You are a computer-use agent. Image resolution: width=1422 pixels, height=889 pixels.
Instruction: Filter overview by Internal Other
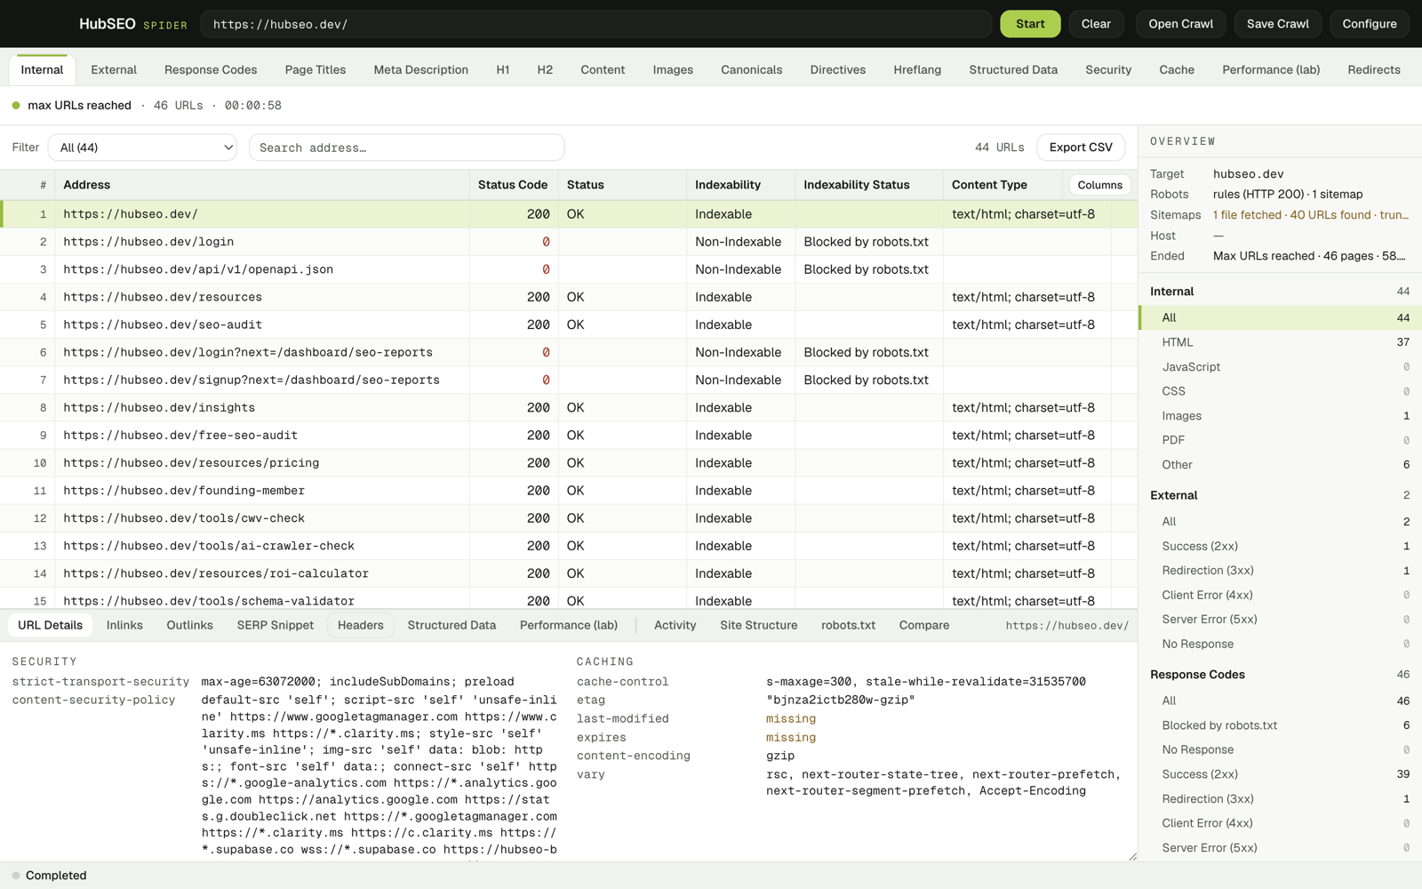tap(1280, 464)
